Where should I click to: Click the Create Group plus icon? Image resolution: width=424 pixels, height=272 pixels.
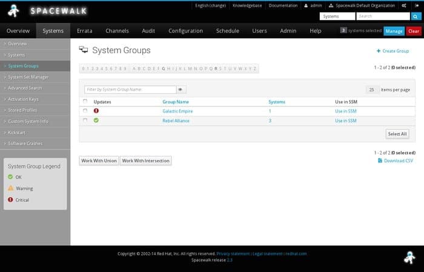click(x=379, y=51)
